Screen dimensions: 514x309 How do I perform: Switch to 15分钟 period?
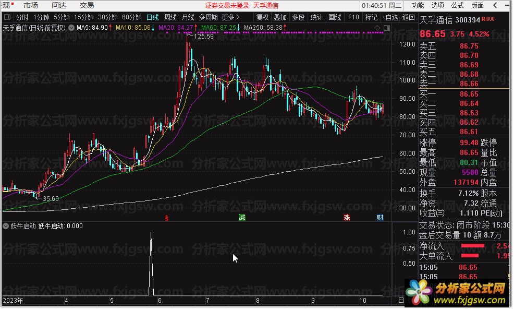pos(84,17)
